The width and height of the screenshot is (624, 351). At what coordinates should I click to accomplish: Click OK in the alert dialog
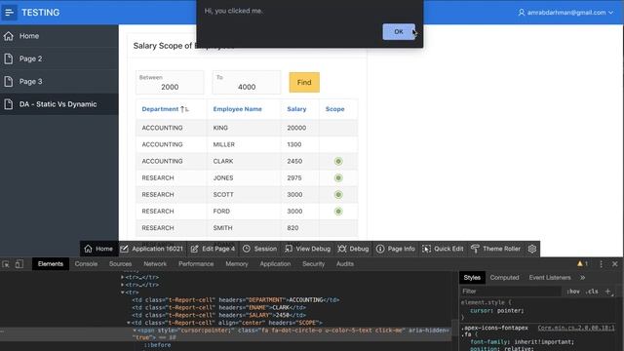click(399, 31)
